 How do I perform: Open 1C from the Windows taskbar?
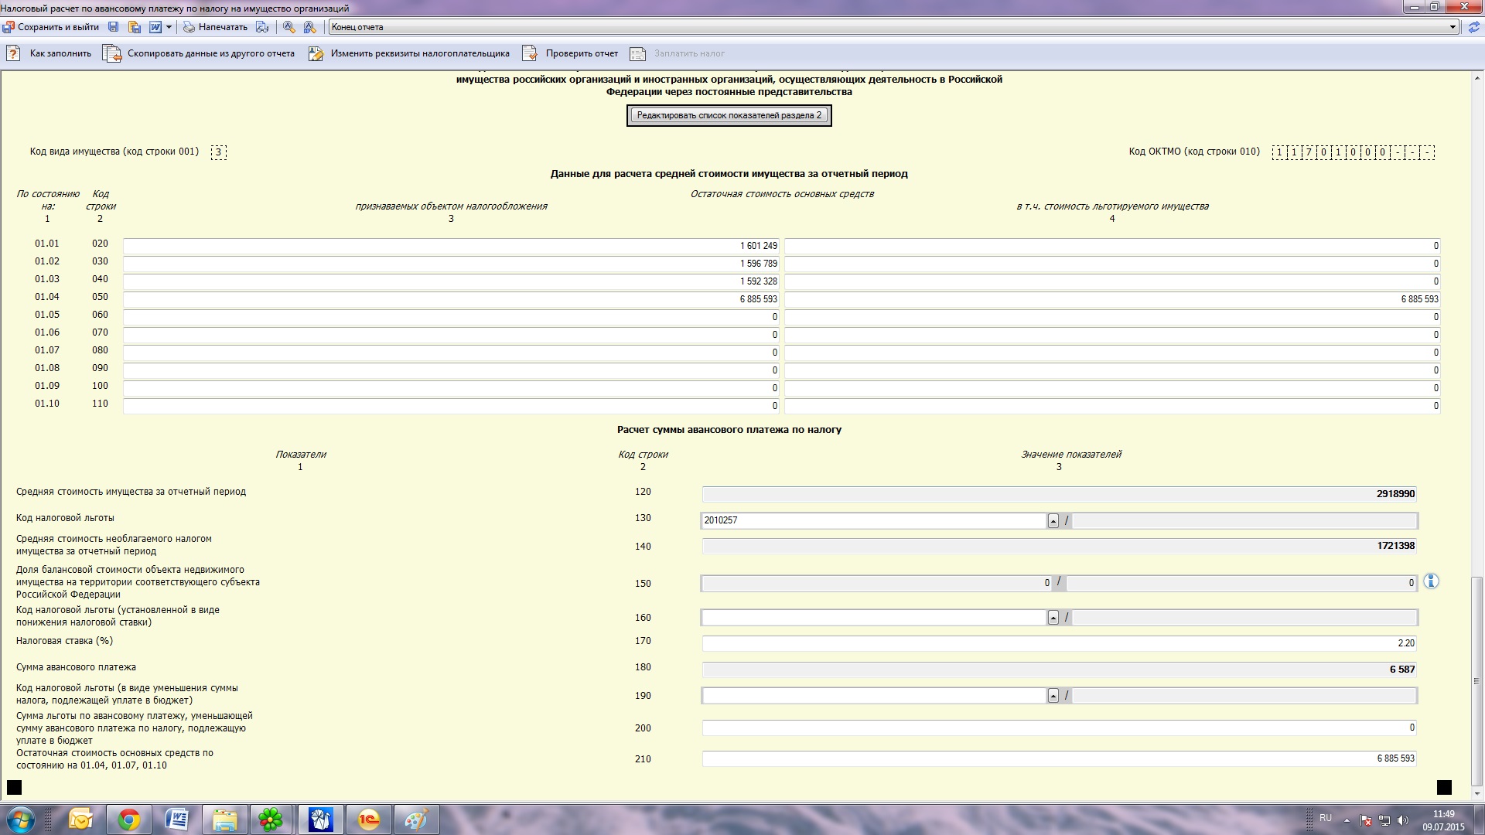tap(369, 820)
